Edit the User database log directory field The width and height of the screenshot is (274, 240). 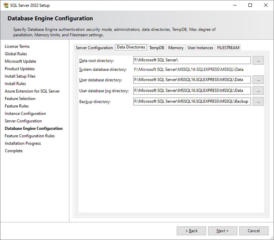(x=192, y=90)
